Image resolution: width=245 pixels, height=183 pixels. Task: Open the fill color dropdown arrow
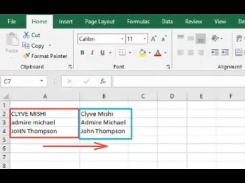tap(150, 53)
